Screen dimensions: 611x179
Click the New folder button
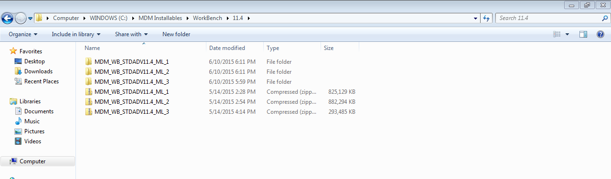176,34
